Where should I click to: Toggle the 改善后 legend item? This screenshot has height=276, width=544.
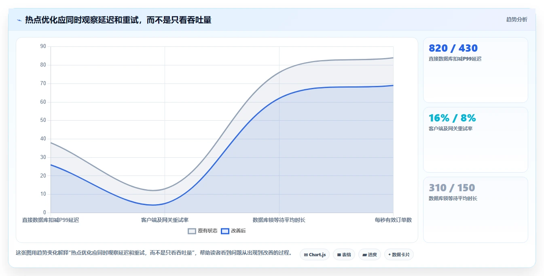[x=233, y=231]
